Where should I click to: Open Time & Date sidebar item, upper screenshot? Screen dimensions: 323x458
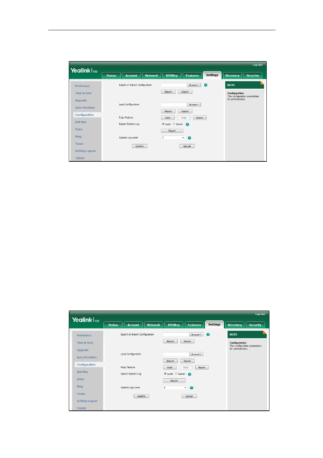83,93
